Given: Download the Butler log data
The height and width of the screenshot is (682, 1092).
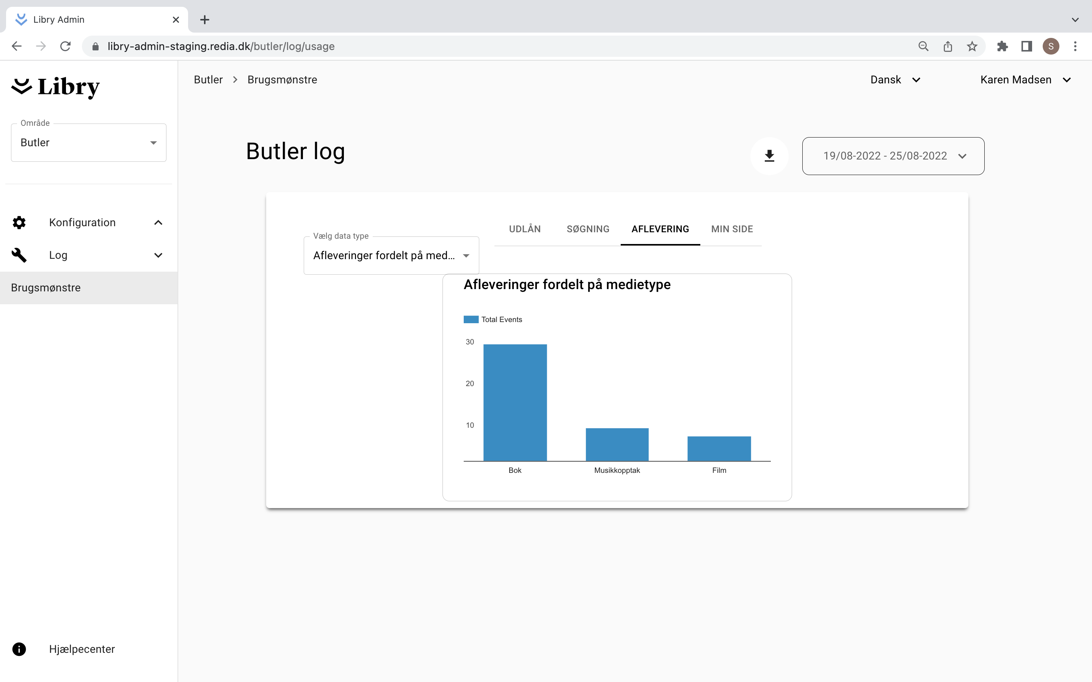Looking at the screenshot, I should click(x=769, y=156).
